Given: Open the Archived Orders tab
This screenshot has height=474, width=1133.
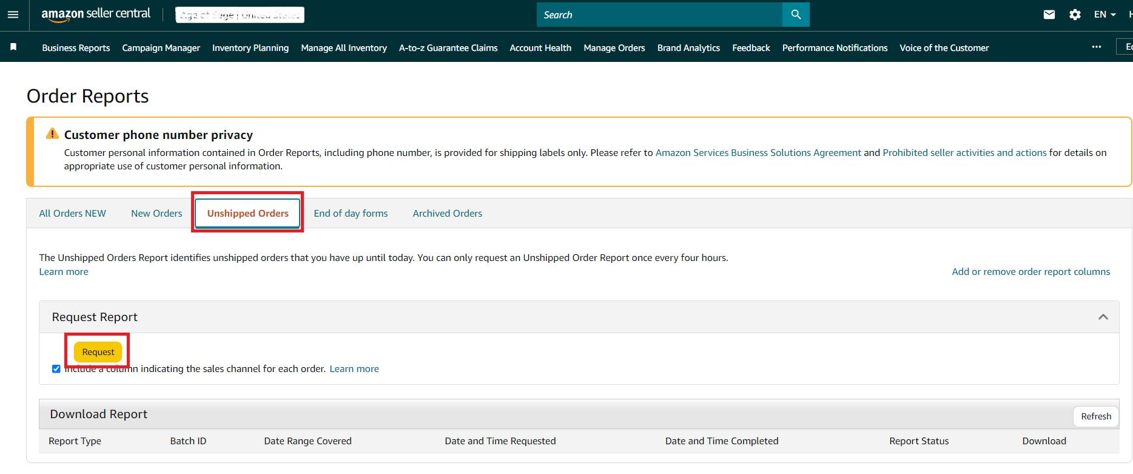Looking at the screenshot, I should pyautogui.click(x=448, y=214).
